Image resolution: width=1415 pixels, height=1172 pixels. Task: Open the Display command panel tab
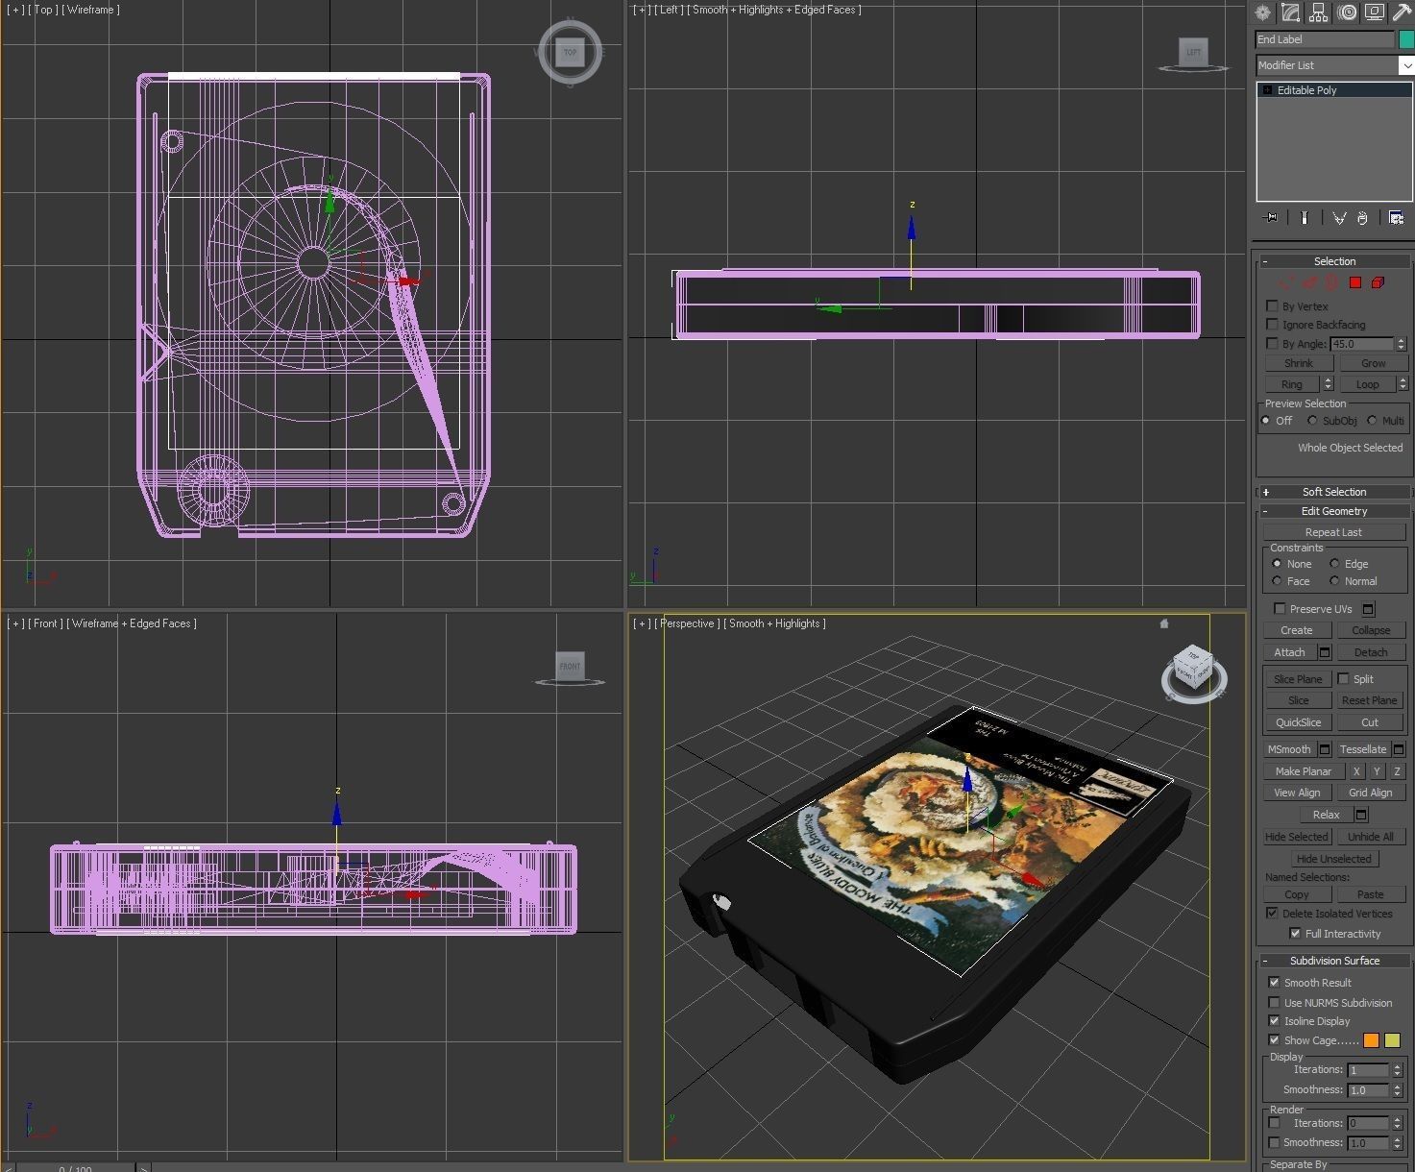(1375, 12)
